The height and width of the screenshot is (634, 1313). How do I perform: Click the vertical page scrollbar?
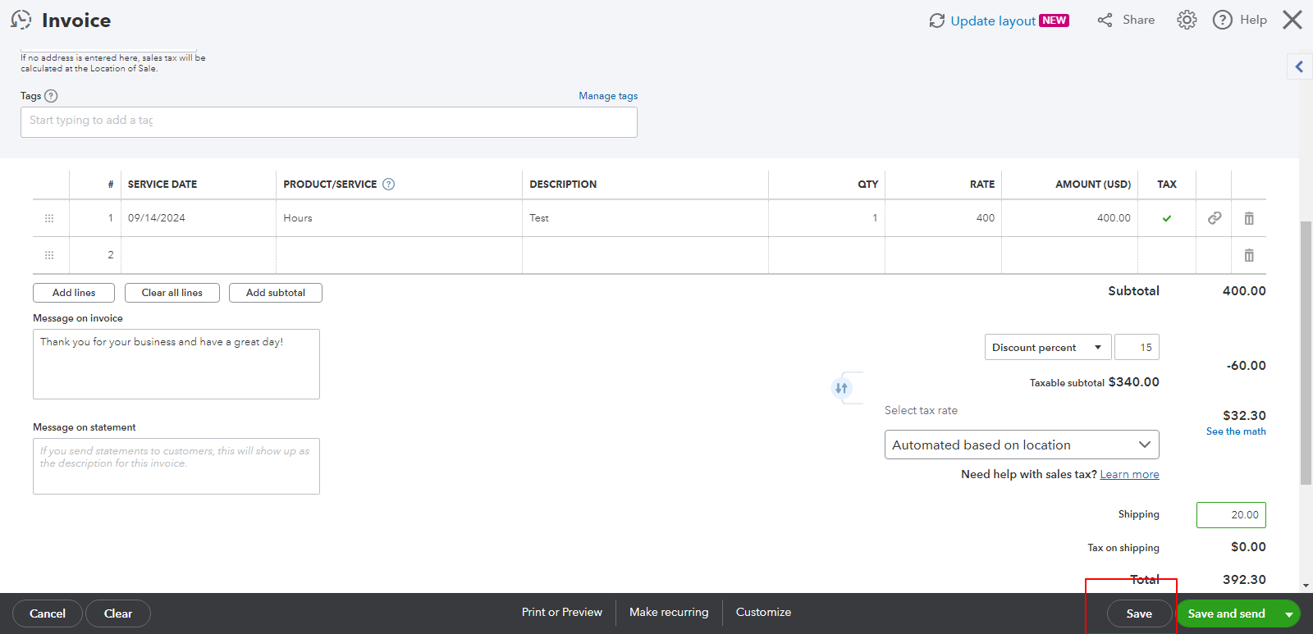click(x=1306, y=353)
